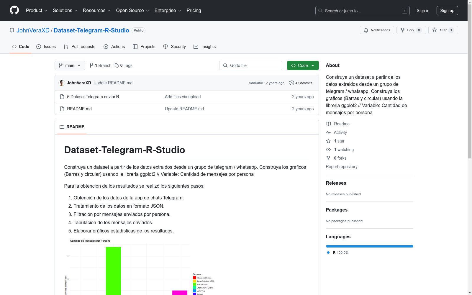Screen dimensions: 472x295
Task: Click the Notifications bell button
Action: coord(377,30)
